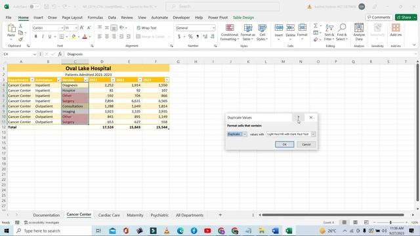Open Duplicate/Unique dropdown in dialog
420x236 pixels.
pyautogui.click(x=245, y=134)
